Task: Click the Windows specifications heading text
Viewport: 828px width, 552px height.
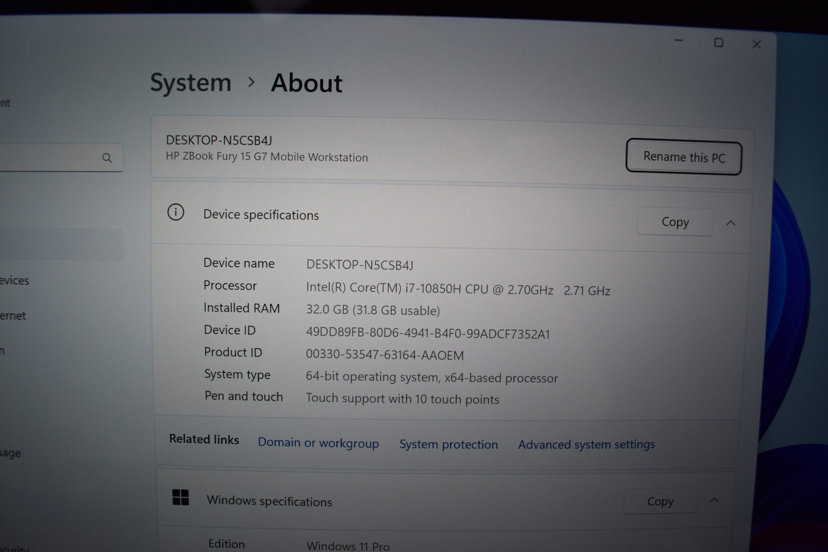Action: tap(269, 501)
